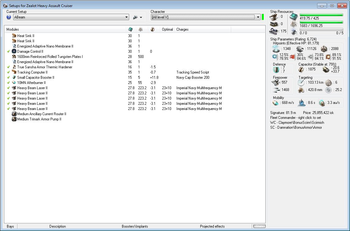
Task: Click the Medium Trimark Armor Pump II icon
Action: click(14, 119)
